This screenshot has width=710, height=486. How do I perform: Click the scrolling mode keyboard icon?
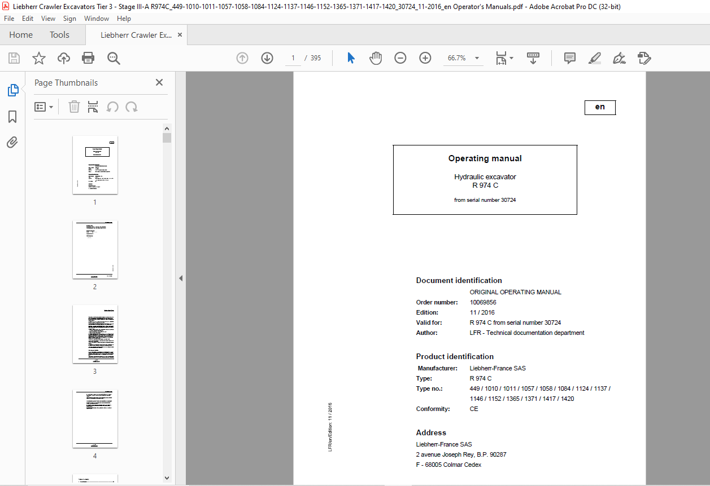(533, 58)
